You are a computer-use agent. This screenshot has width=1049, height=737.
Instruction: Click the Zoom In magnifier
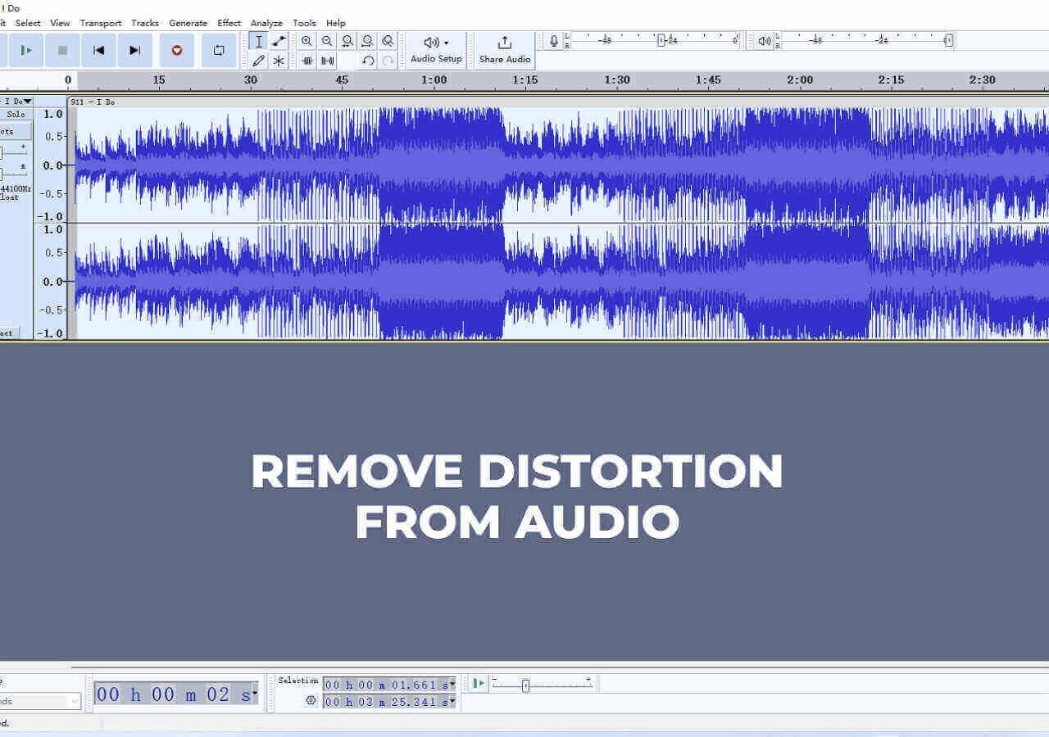pos(307,41)
